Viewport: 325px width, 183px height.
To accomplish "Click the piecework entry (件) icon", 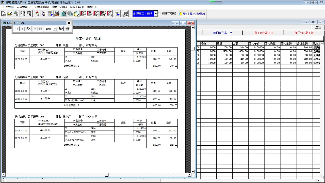I will point(83,14).
